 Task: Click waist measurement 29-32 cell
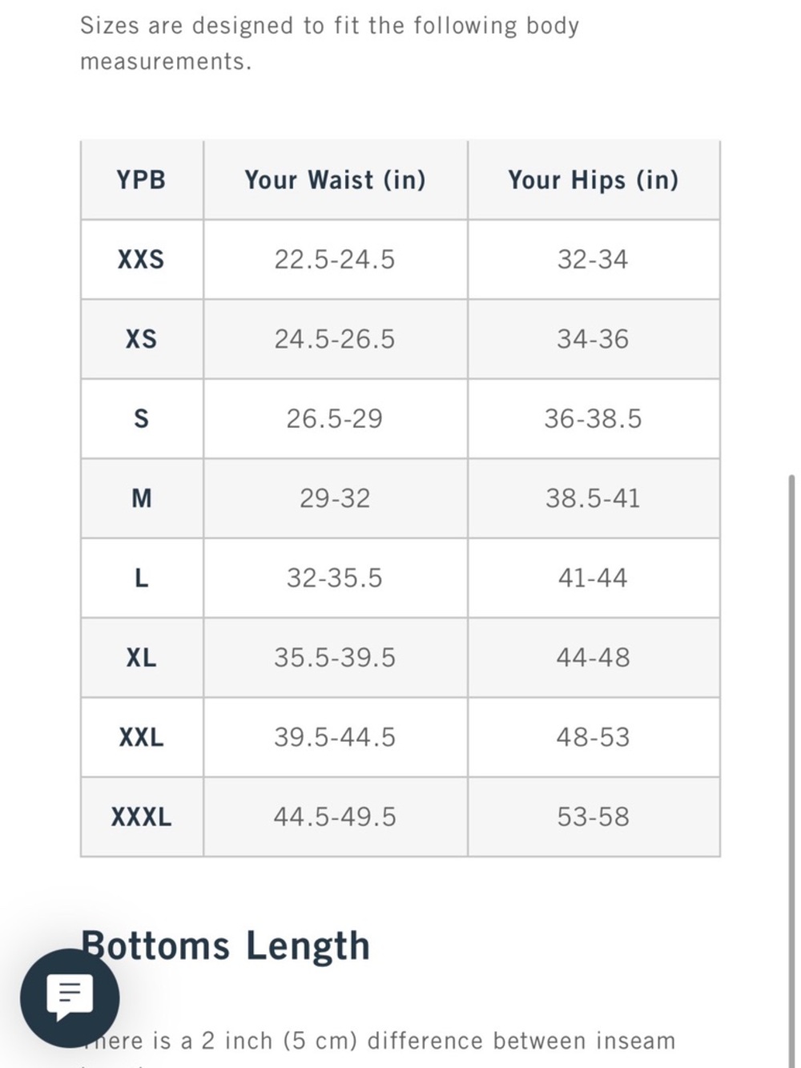(x=335, y=498)
